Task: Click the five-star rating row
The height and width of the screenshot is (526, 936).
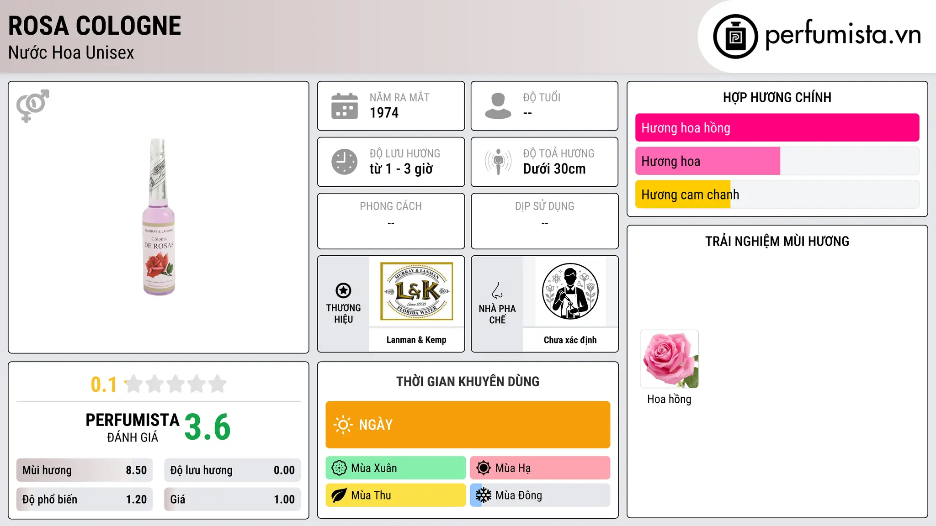Action: coord(175,384)
